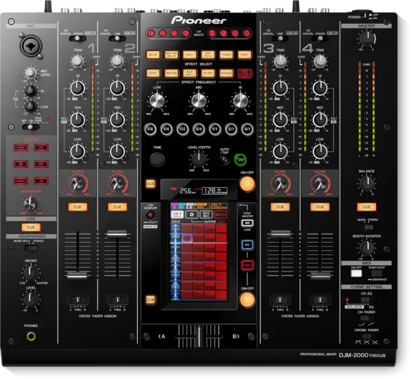Screen dimensions: 411x379
Task: Select MIC in CH SELECT
Action: (x=212, y=34)
